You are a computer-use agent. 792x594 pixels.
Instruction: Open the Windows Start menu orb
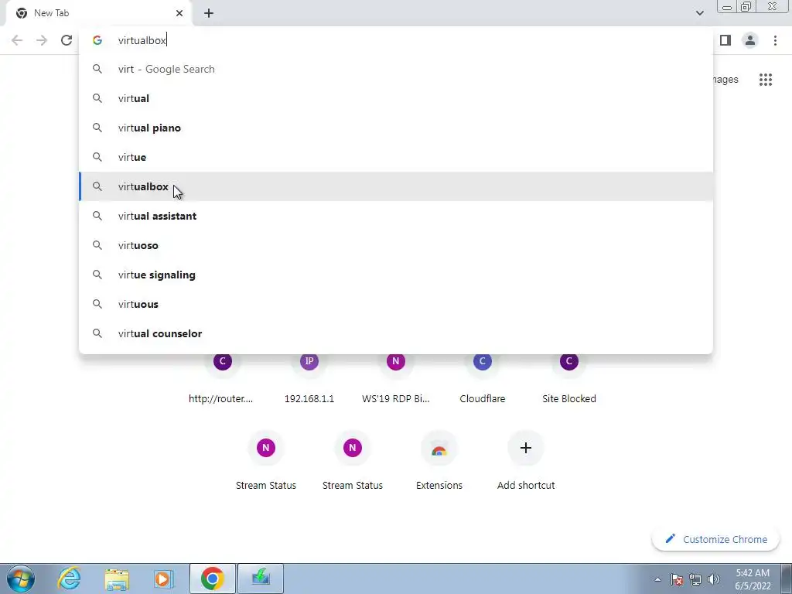21,579
